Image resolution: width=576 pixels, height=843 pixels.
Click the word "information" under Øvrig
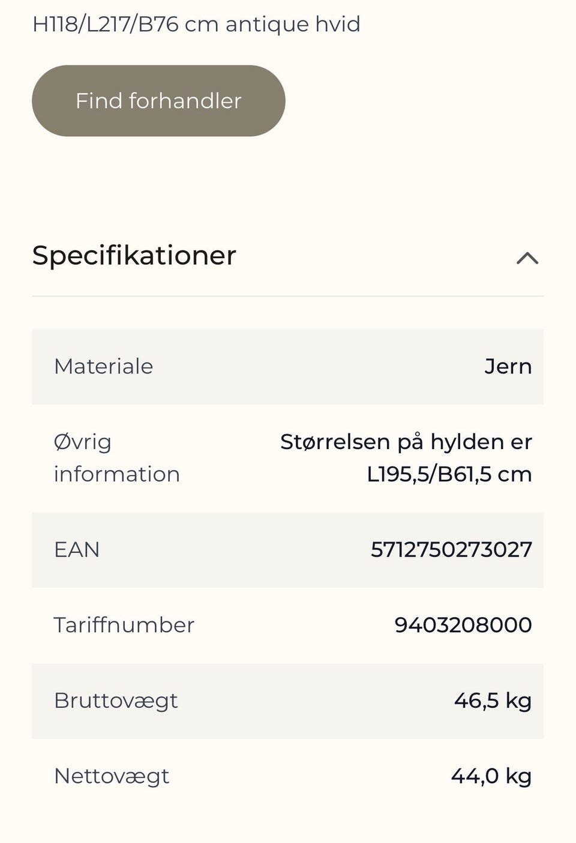(x=117, y=474)
